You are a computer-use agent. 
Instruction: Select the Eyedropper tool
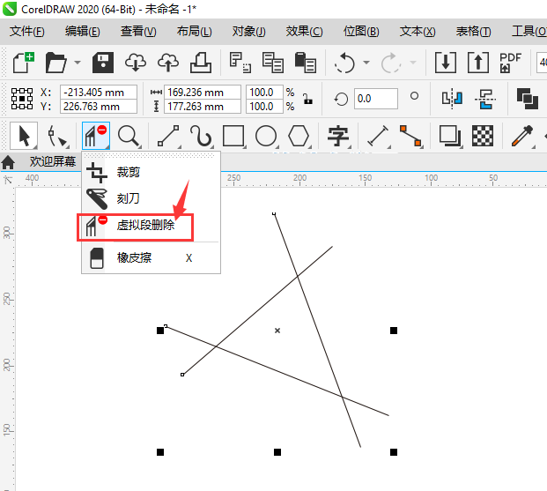click(522, 137)
